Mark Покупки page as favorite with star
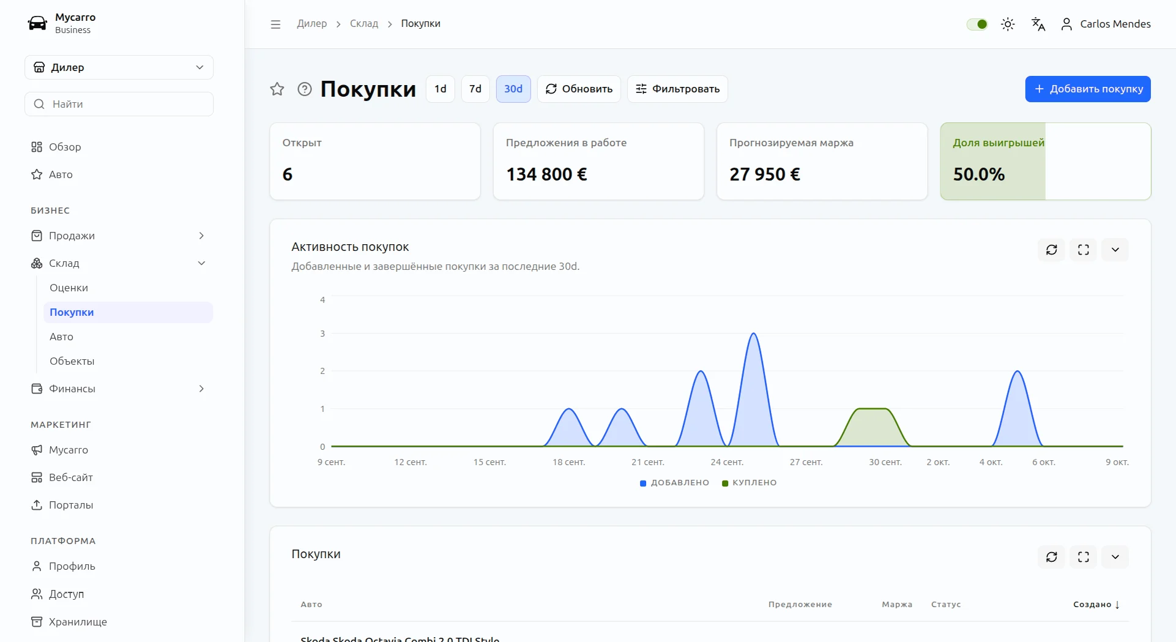The width and height of the screenshot is (1176, 642). click(x=277, y=89)
